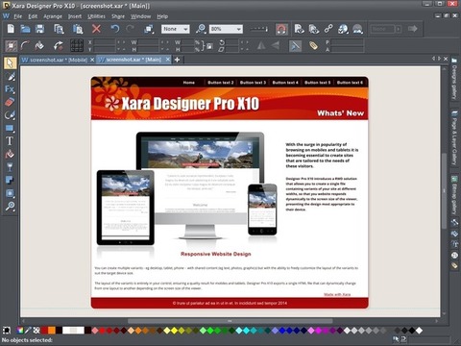Click the red Delete X icon
Screen dimensions: 461x346
pos(96,29)
